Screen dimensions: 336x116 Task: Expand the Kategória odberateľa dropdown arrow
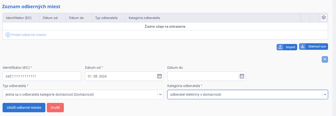325,95
